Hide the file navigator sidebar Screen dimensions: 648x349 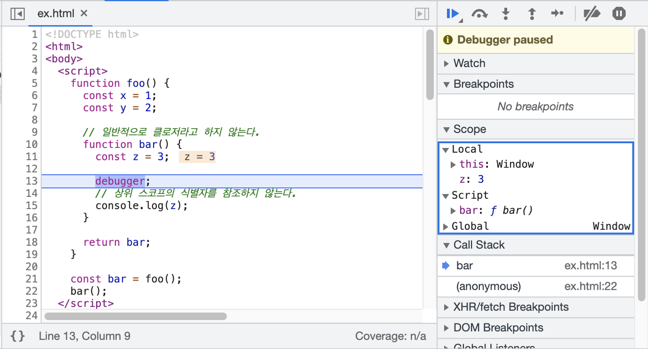click(17, 14)
